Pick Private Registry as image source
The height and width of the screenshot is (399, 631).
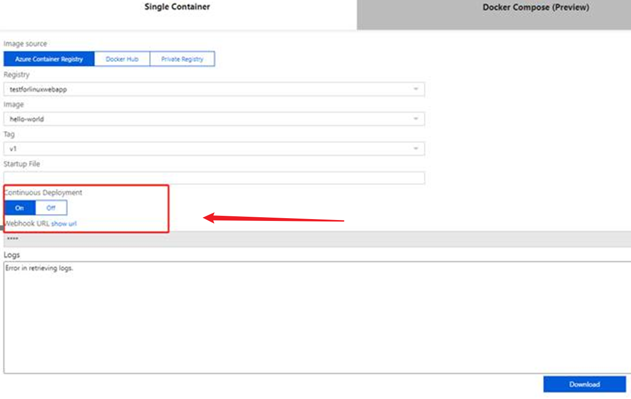182,59
